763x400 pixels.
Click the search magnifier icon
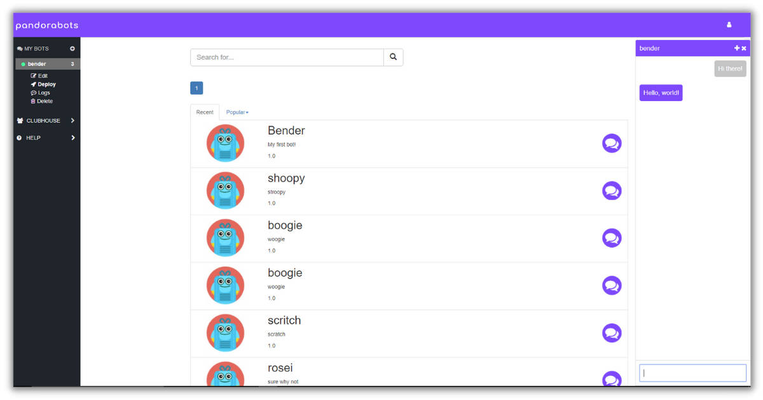[392, 57]
